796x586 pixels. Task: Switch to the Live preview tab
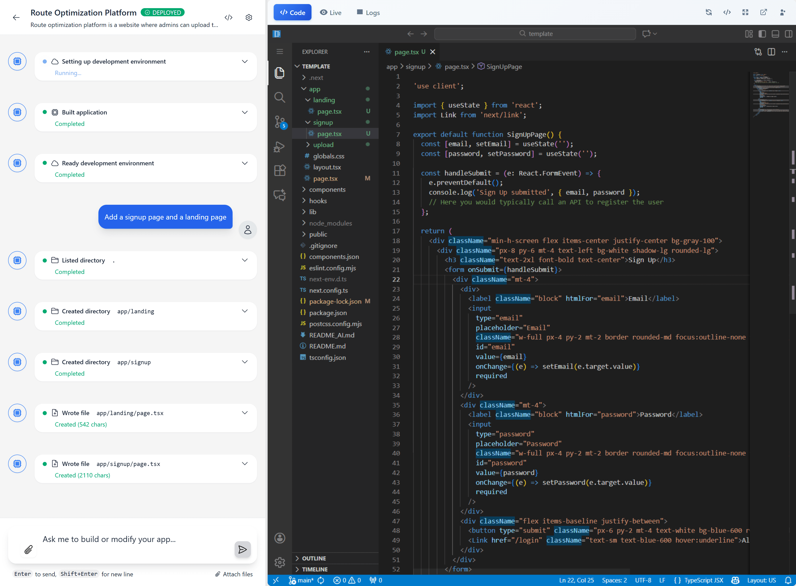[330, 12]
